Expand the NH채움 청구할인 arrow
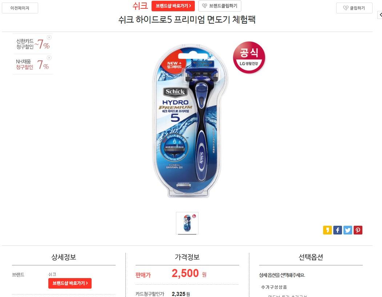Screen dimensions: 382x297 coord(49,58)
